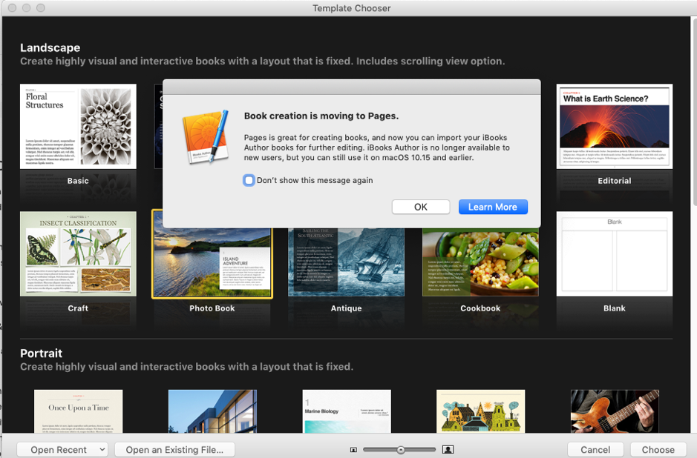The width and height of the screenshot is (697, 458).
Task: Click the Cancel button
Action: pos(595,450)
